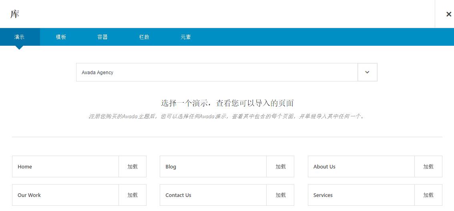Select the Home page label

[25, 166]
